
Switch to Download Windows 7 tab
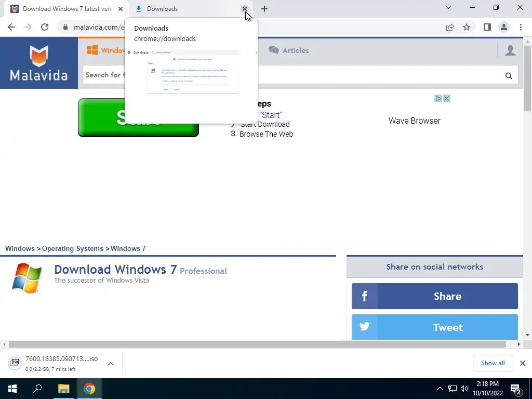[67, 9]
